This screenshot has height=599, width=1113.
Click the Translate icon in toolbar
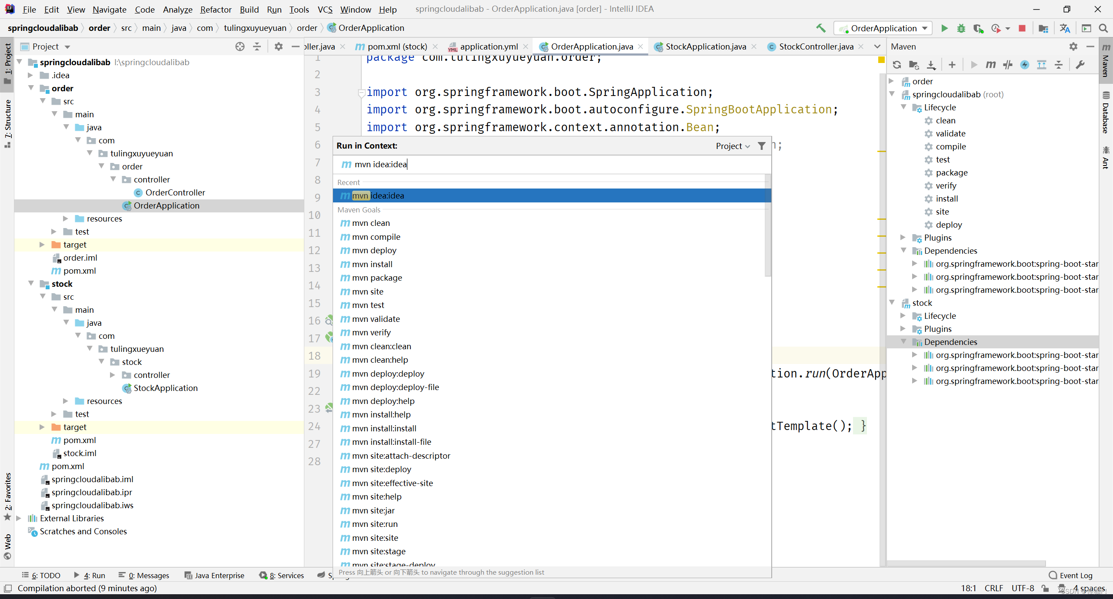1065,28
